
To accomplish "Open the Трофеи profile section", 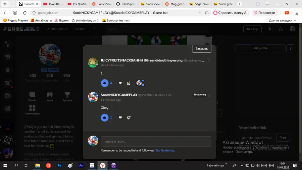I will click(67, 96).
